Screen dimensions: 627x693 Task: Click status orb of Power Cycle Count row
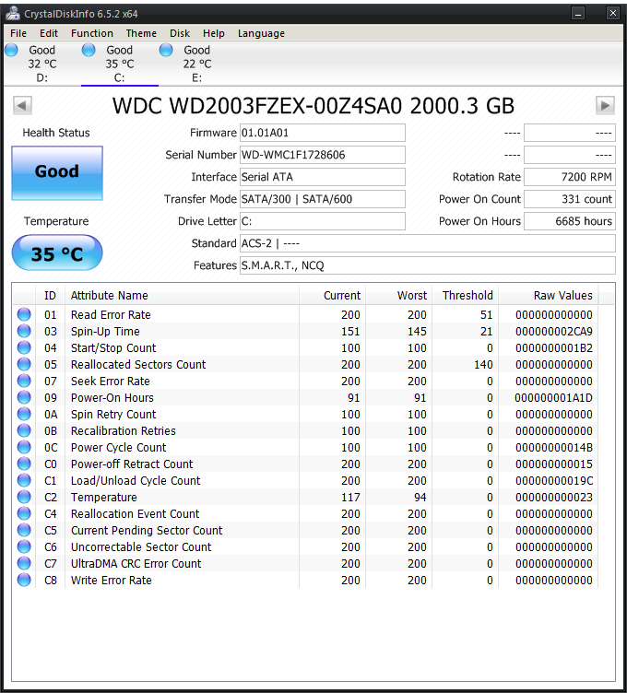pyautogui.click(x=24, y=447)
